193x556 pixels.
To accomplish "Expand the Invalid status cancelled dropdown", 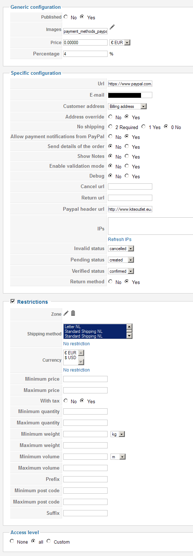I will [x=121, y=248].
